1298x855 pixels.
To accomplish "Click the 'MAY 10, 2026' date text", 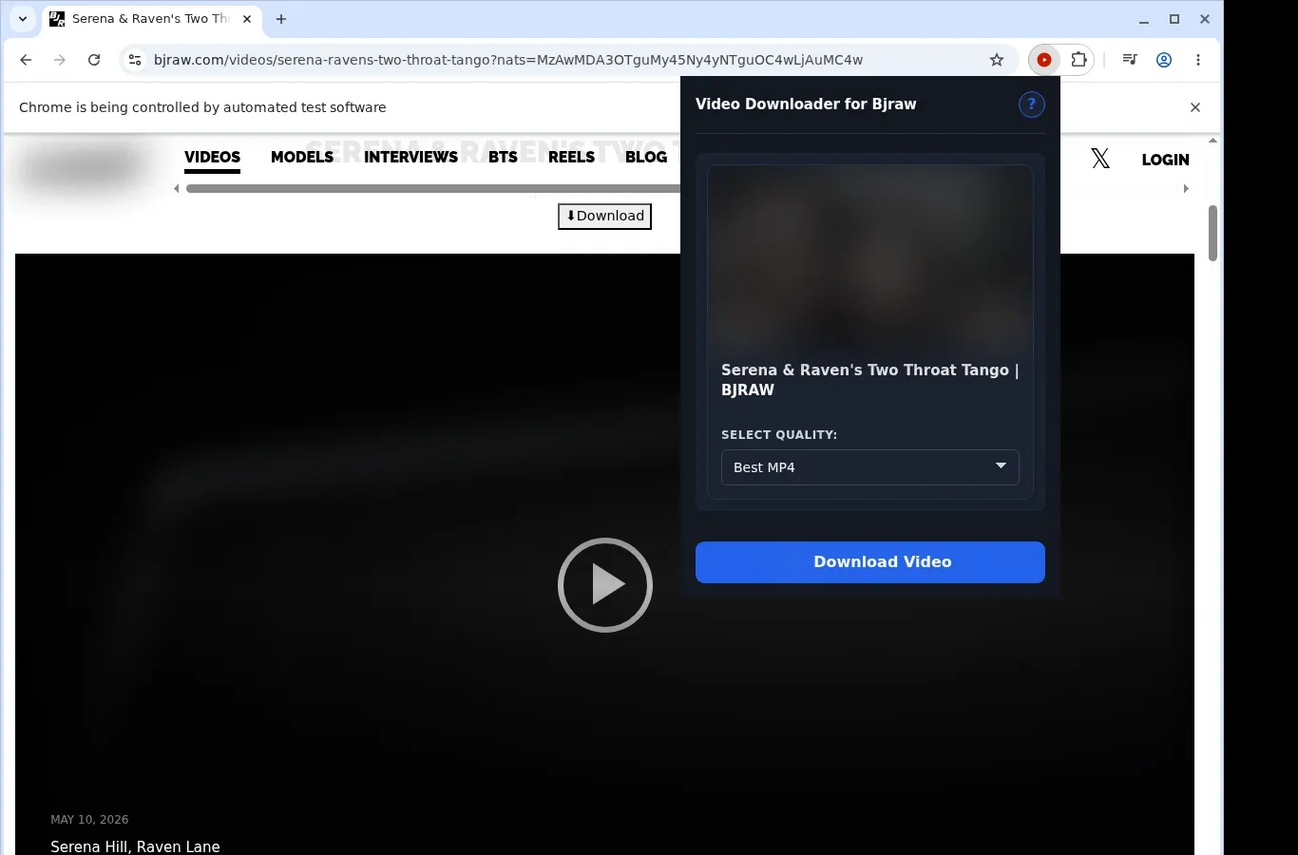I will point(89,820).
